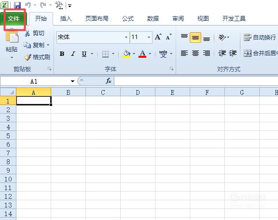Click 格式刷 format painter
Image resolution: width=278 pixels, height=220 pixels.
pos(37,57)
